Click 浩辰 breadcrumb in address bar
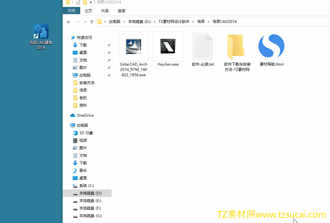The width and height of the screenshot is (330, 223). click(201, 21)
